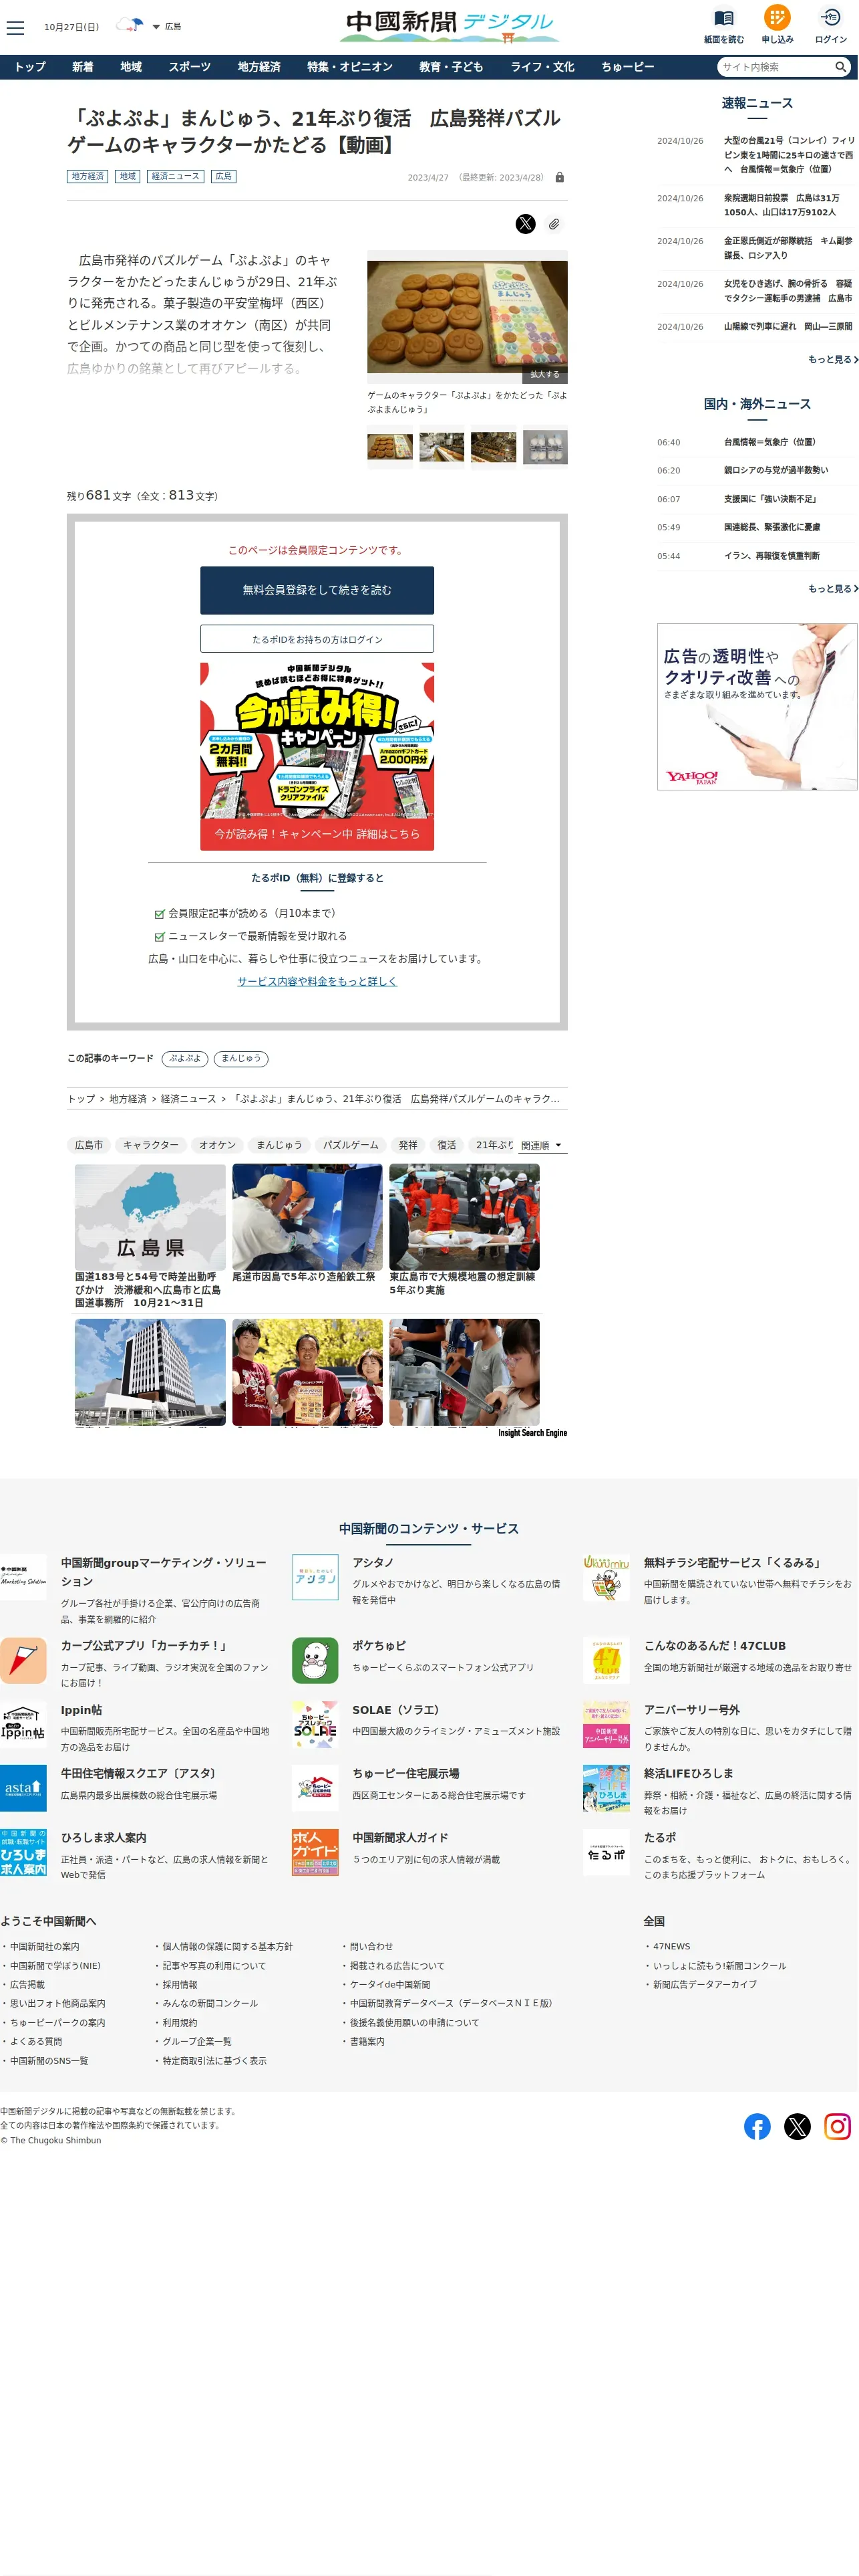Open the アニバーサリー号外 icon
The image size is (859, 2576).
tap(607, 1725)
